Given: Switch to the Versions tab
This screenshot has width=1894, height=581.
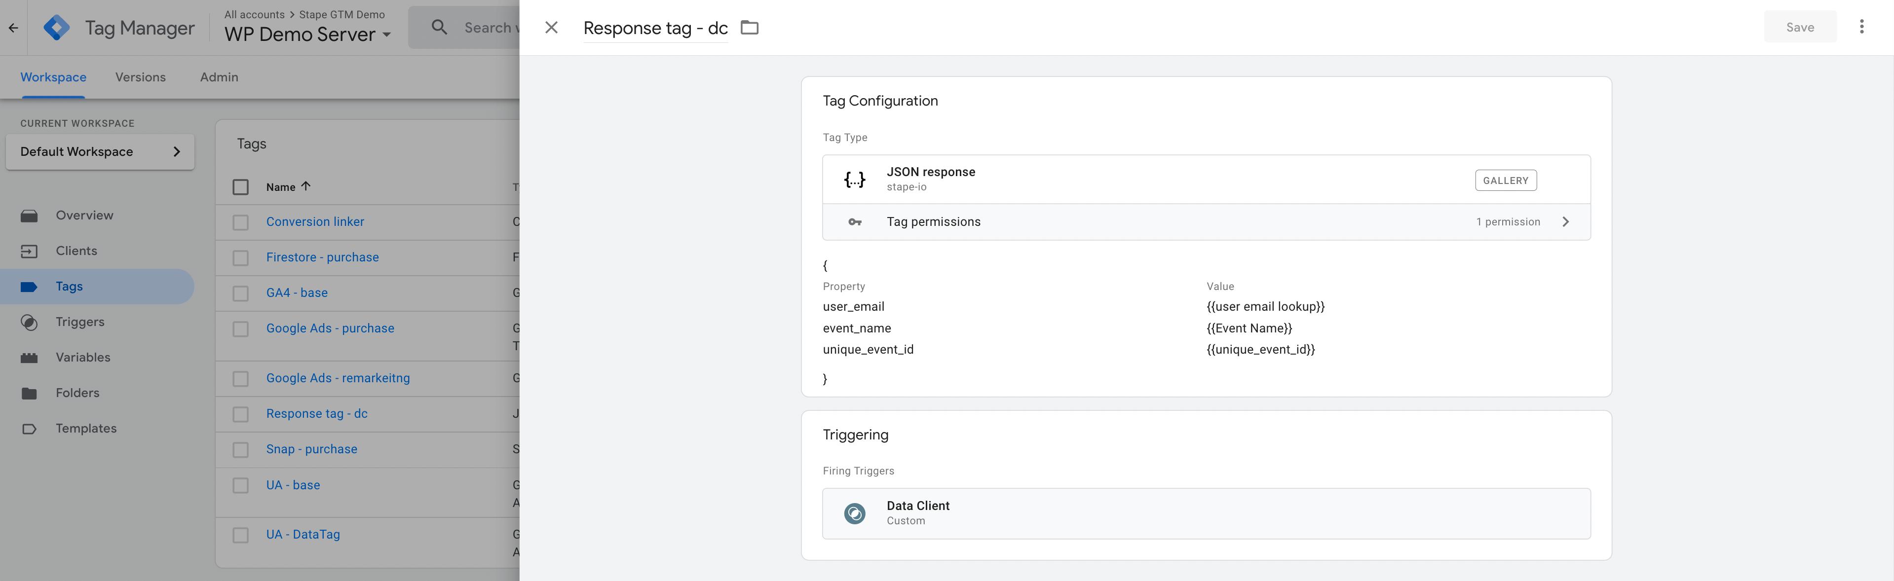Looking at the screenshot, I should 141,77.
